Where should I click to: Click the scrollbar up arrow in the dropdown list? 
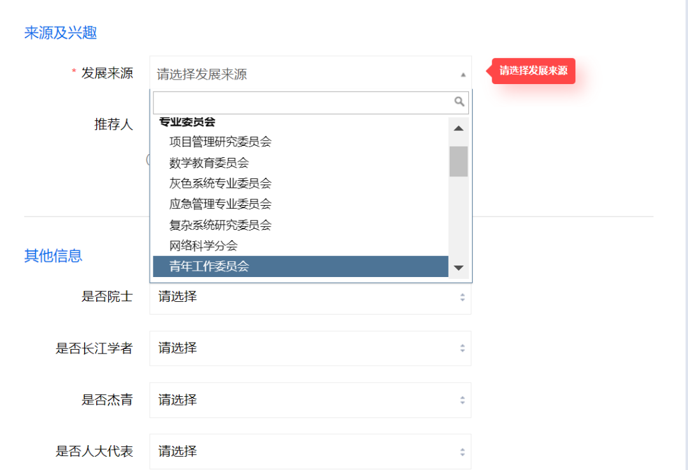click(458, 127)
